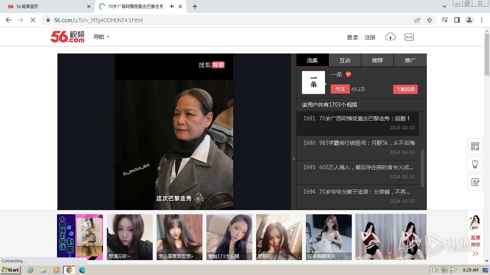Click the share page icon

(x=417, y=20)
